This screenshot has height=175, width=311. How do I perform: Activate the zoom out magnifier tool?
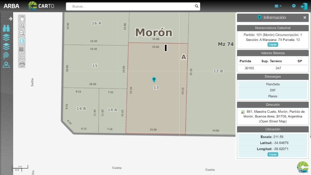tap(22, 33)
